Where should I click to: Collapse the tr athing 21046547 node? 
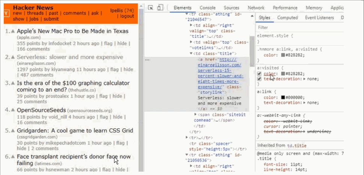pyautogui.click(x=187, y=14)
